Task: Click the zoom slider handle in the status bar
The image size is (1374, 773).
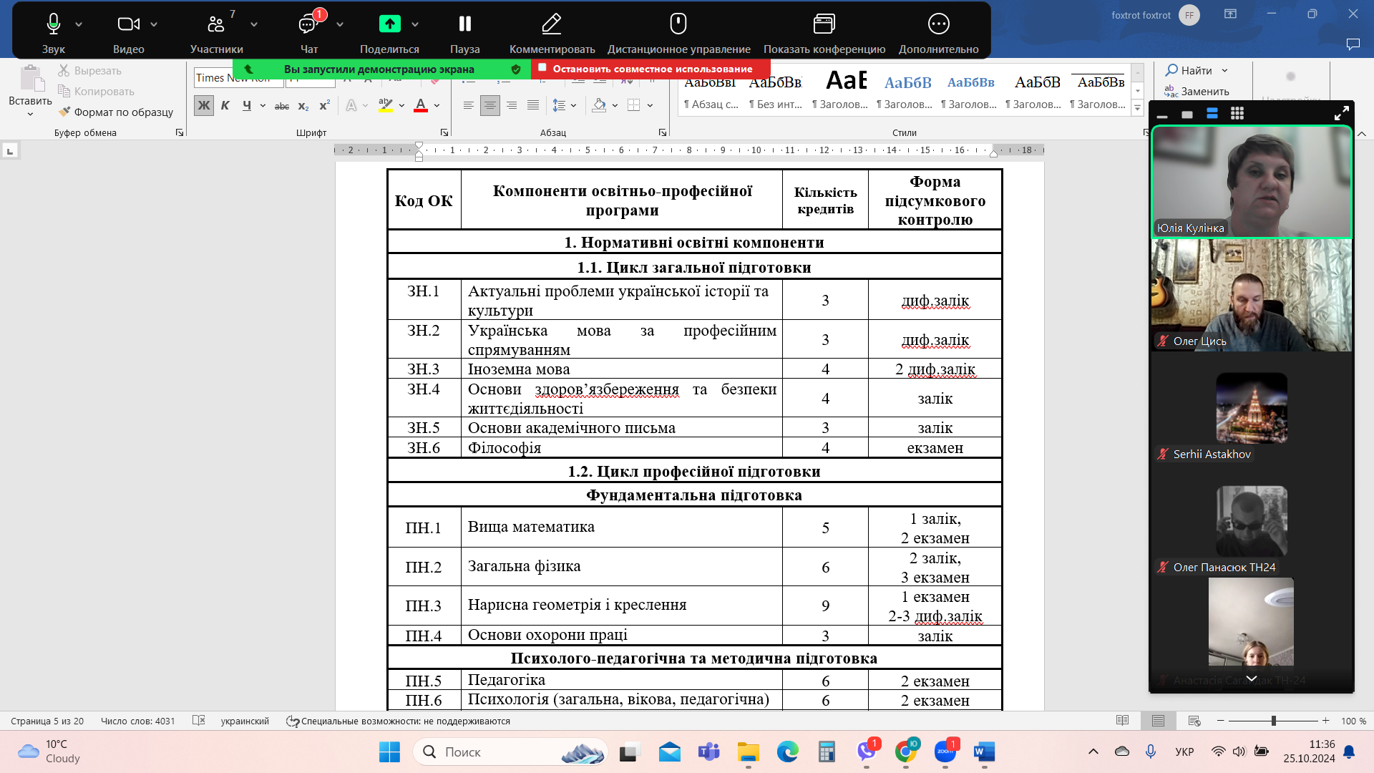Action: click(x=1273, y=721)
